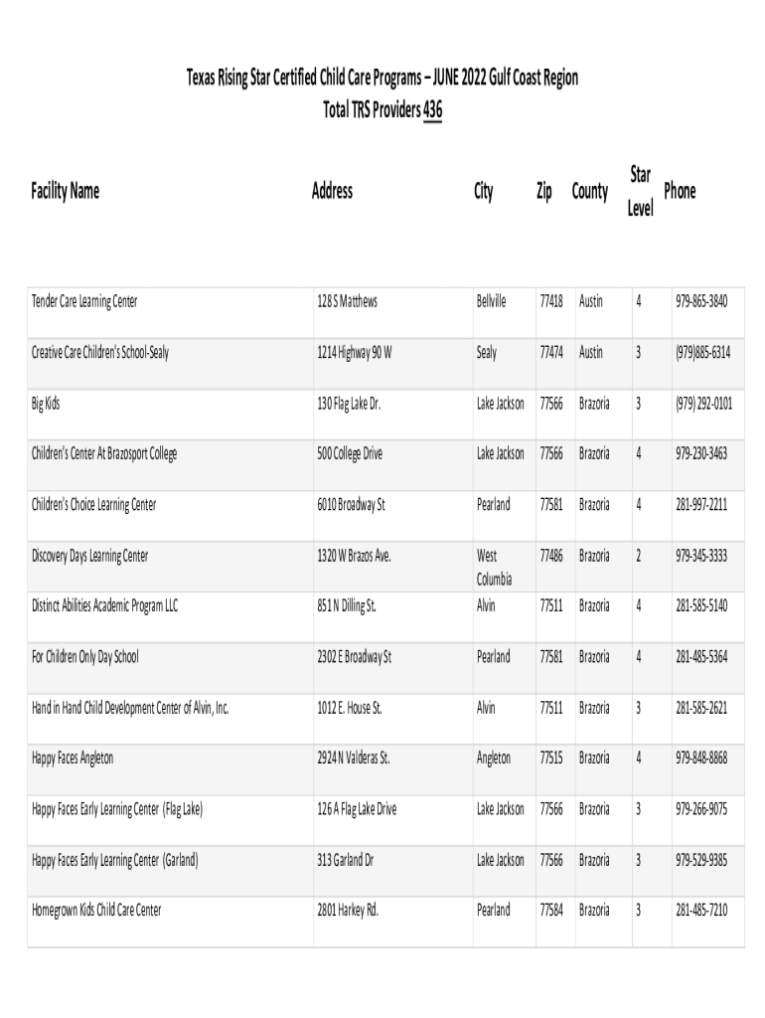Image resolution: width=765 pixels, height=1018 pixels.
Task: Select the document title mentioning Gulf Coast Region
Action: coord(382,79)
